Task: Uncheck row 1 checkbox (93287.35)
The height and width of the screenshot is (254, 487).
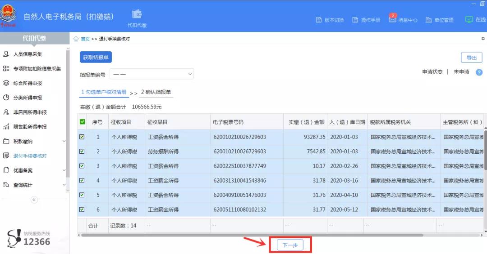Action: [82, 137]
